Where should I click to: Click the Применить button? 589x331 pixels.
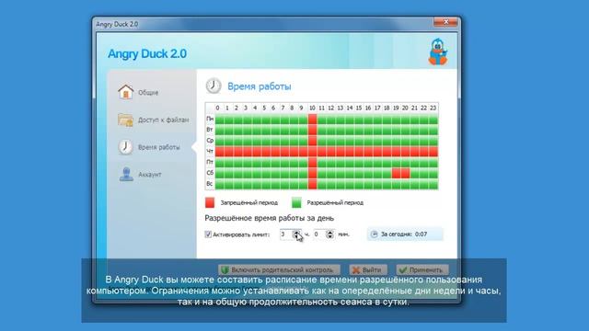[x=422, y=269]
